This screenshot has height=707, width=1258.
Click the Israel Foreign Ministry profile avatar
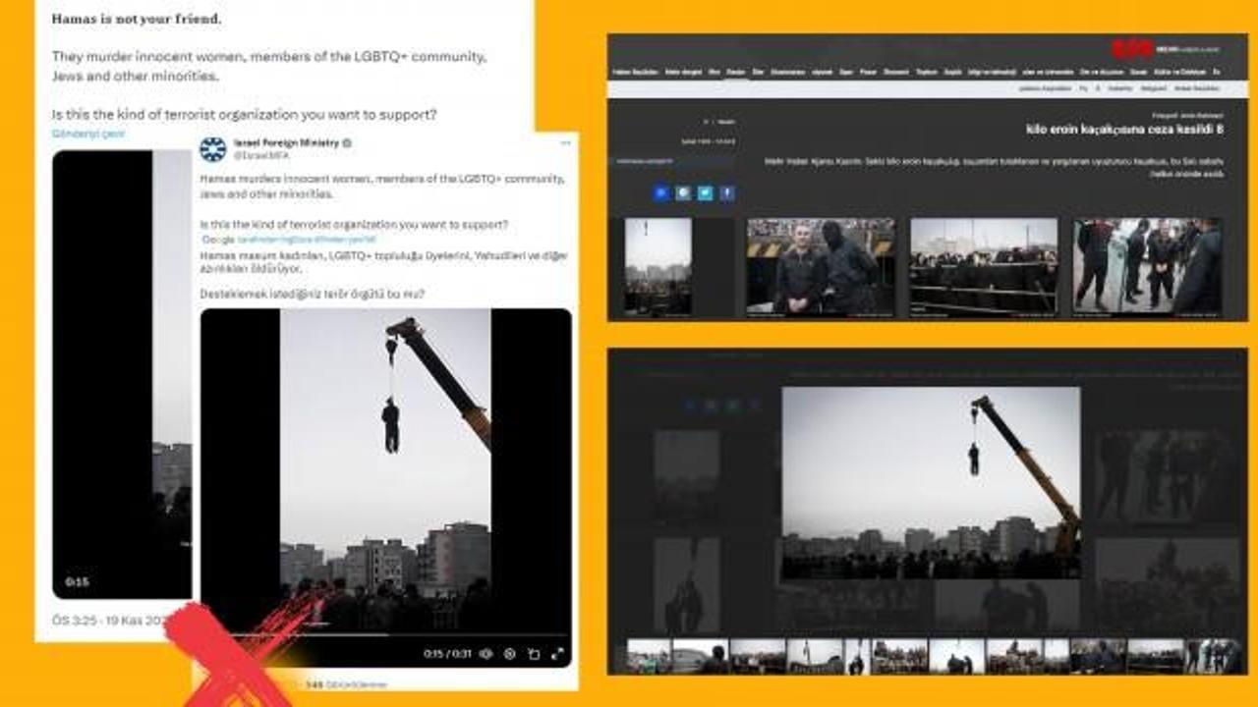212,148
